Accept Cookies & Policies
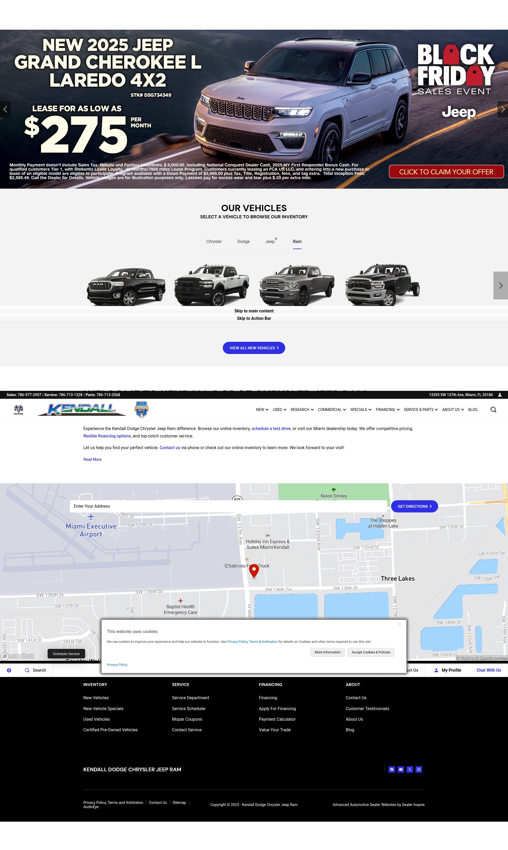The image size is (508, 850). coord(371,652)
